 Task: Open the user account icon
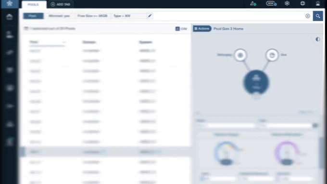pos(317,3)
